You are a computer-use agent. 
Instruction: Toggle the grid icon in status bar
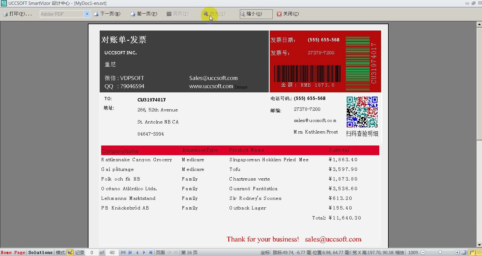479,252
